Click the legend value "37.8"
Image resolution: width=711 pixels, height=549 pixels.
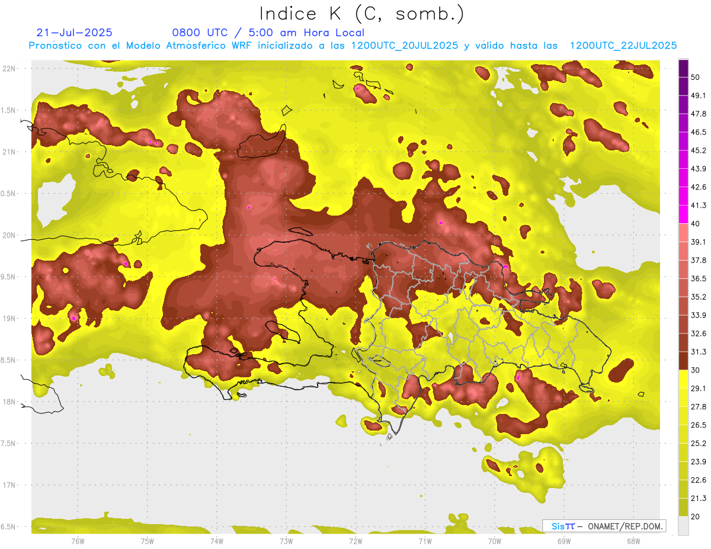click(699, 261)
